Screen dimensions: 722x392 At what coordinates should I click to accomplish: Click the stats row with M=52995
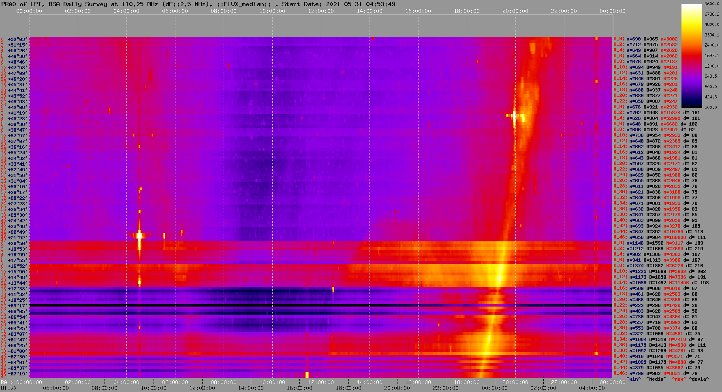657,119
